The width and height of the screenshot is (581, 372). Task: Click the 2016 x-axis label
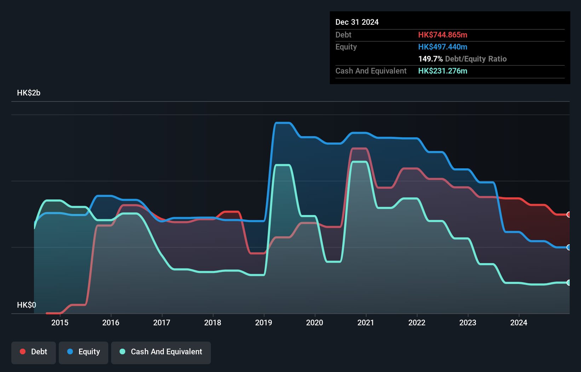pyautogui.click(x=111, y=322)
